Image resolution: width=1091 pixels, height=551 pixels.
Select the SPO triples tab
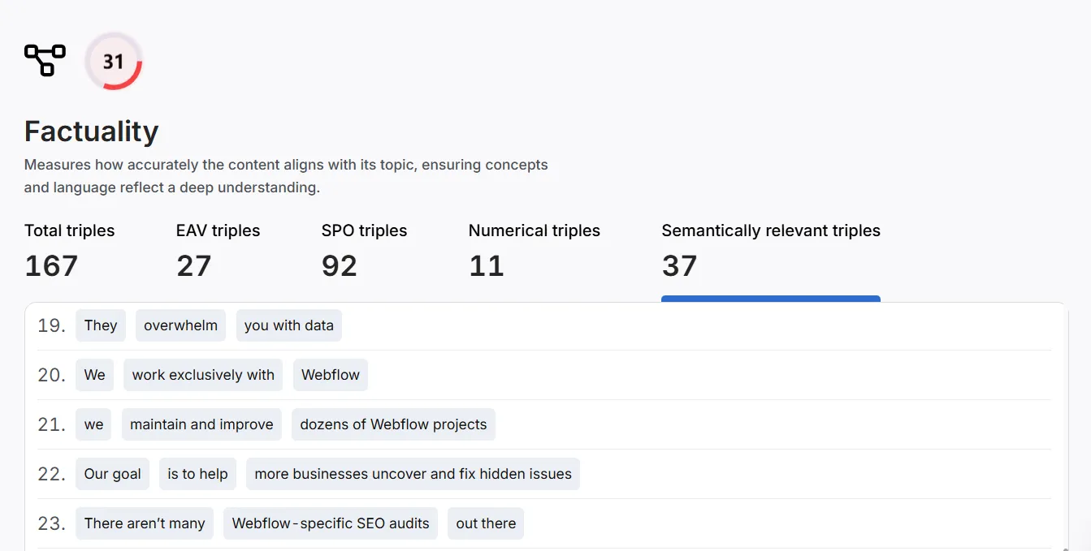click(364, 252)
